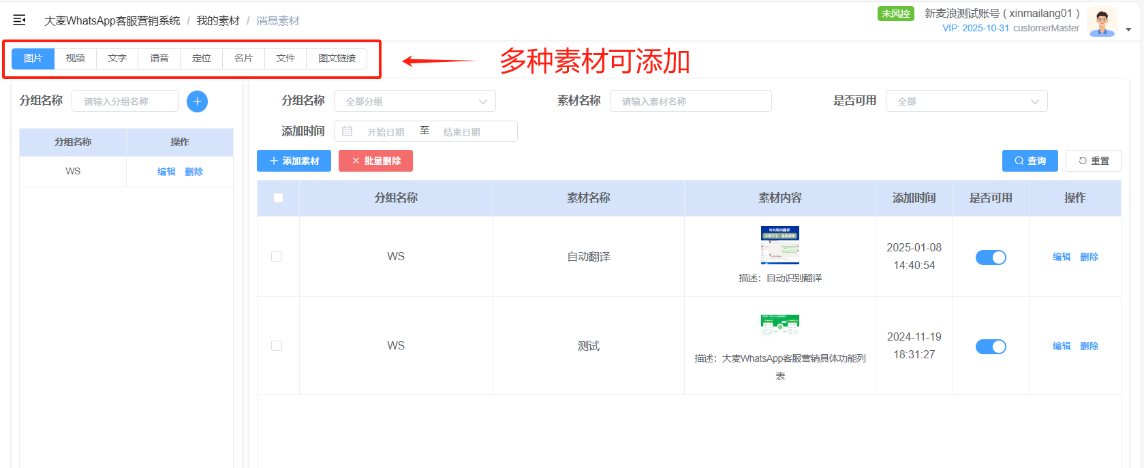Viewport: 1144px width, 468px height.
Task: Switch to the 图文链接 tab
Action: click(x=337, y=59)
